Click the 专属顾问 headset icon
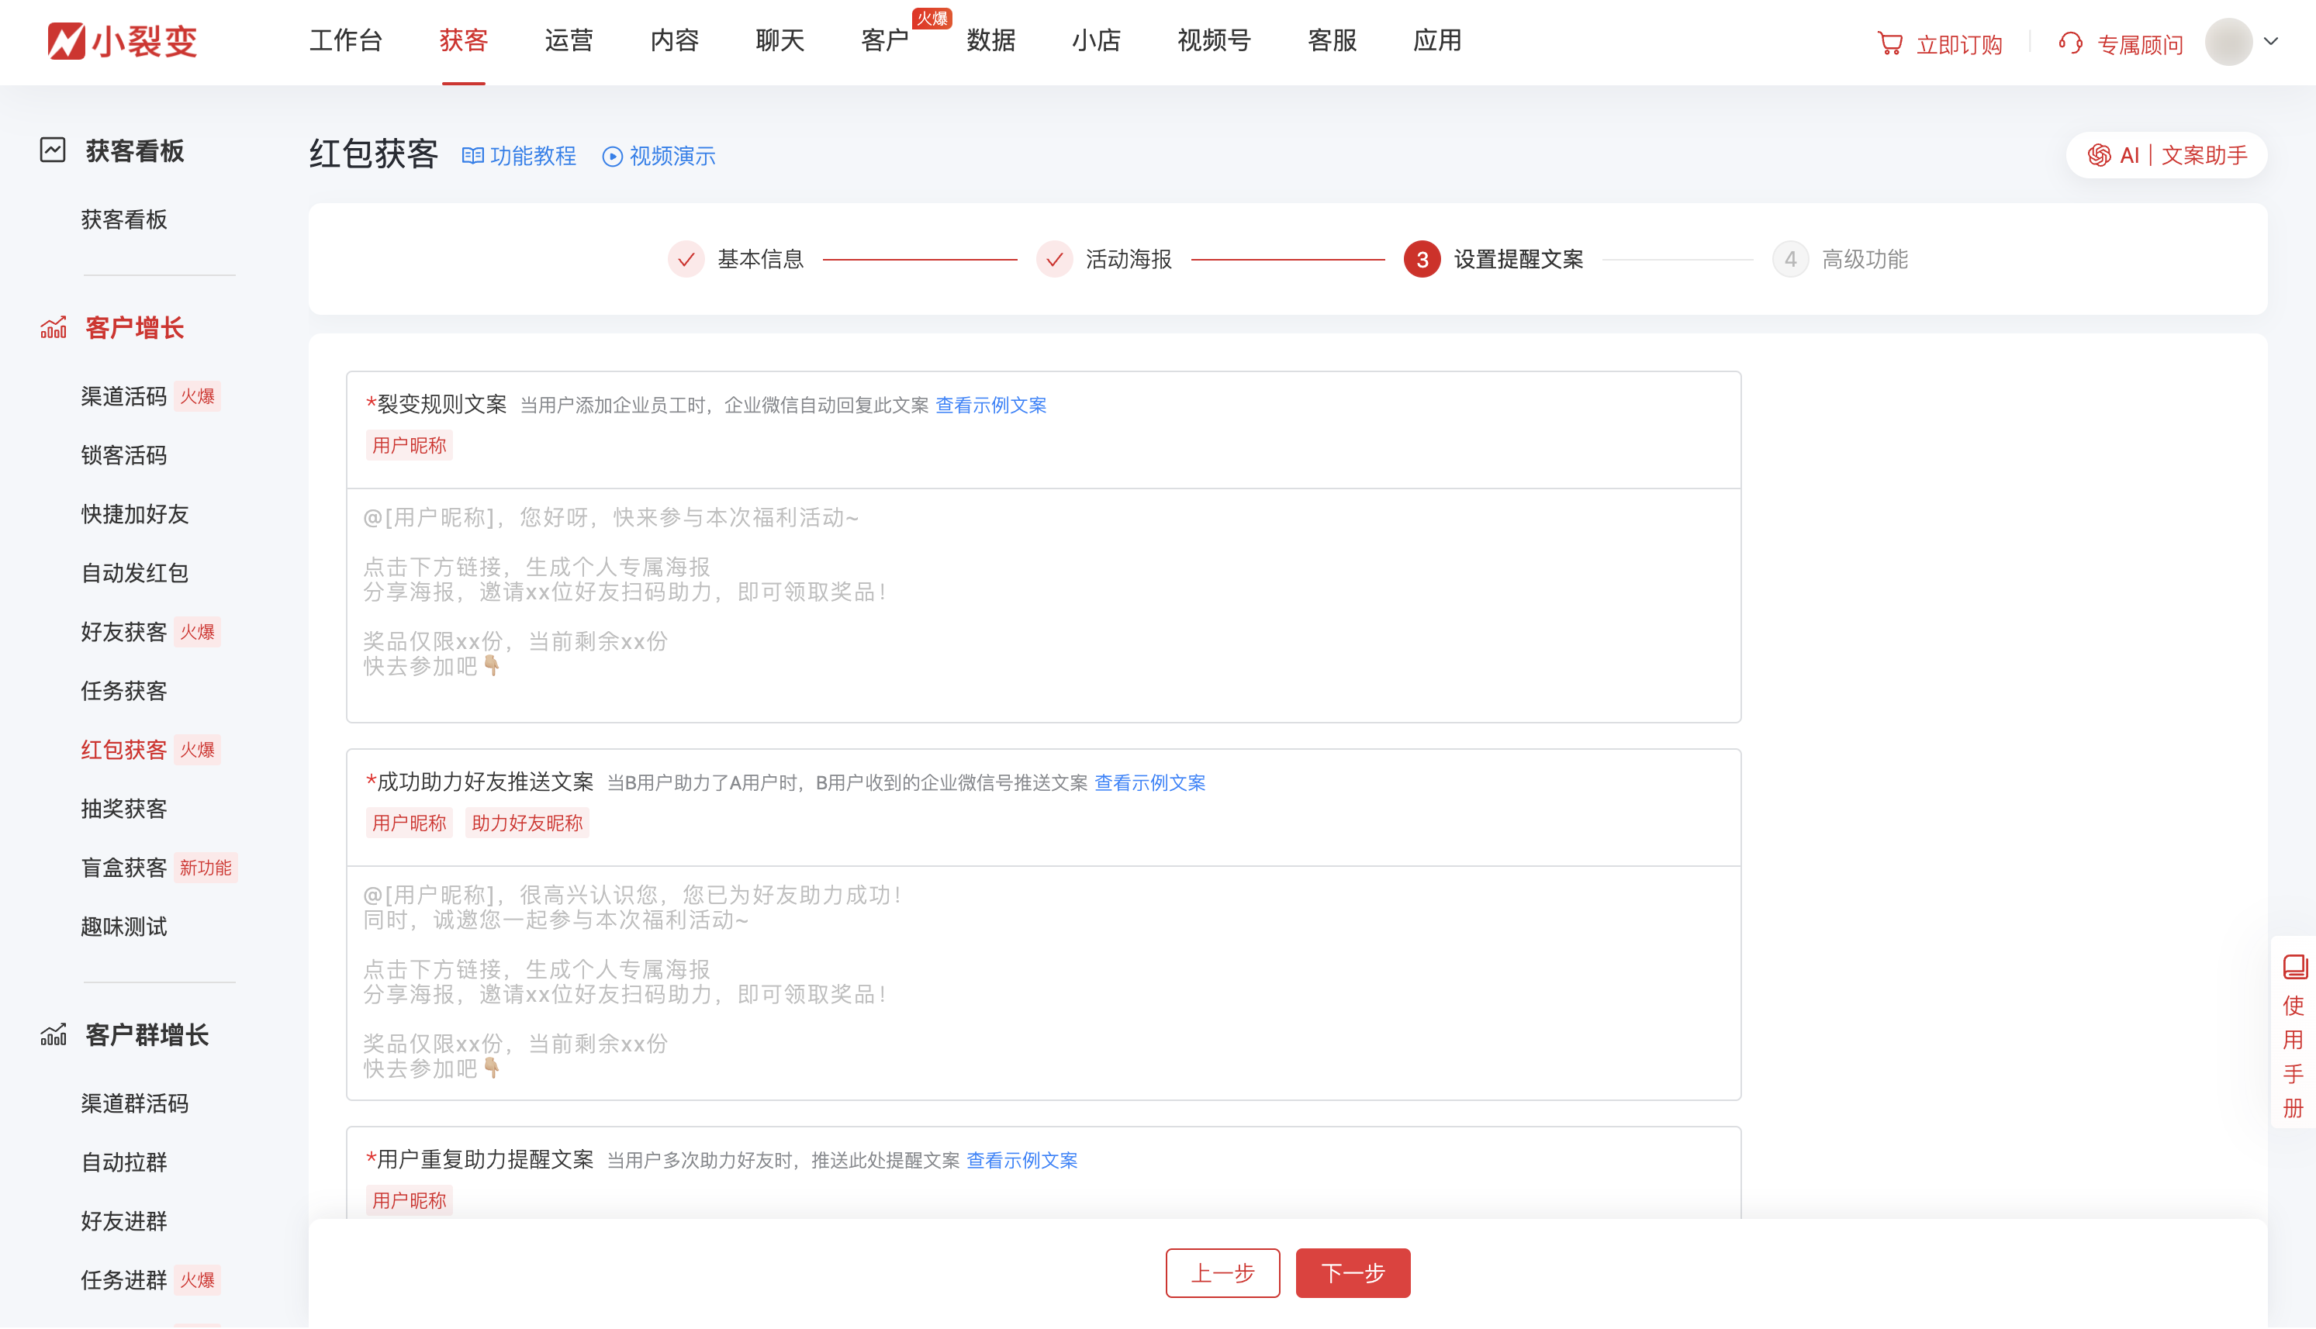The width and height of the screenshot is (2316, 1329). point(2069,42)
